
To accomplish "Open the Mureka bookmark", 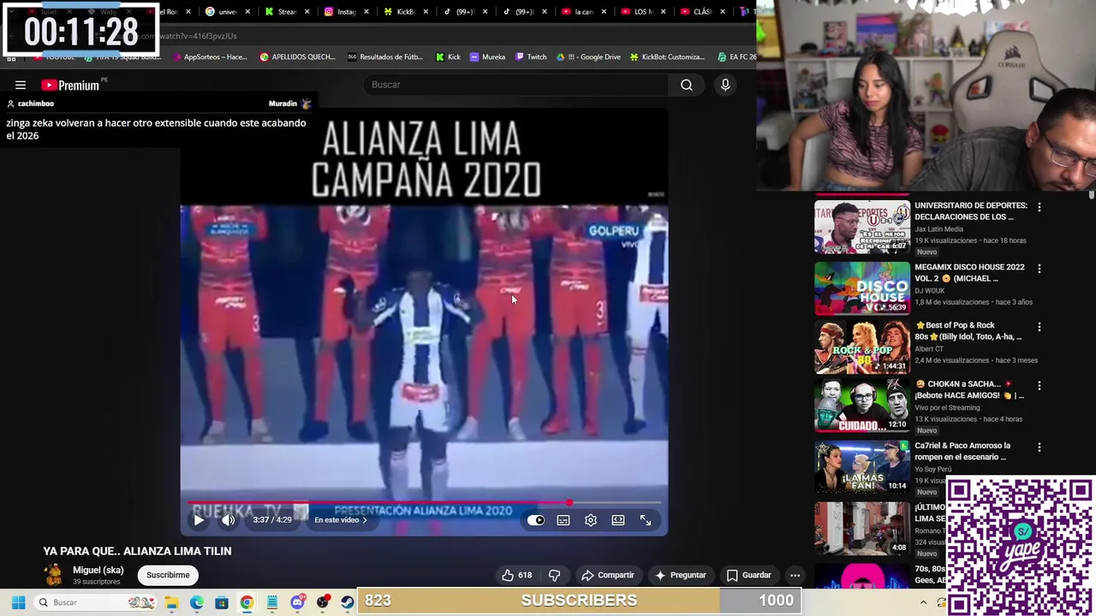I will click(x=487, y=57).
